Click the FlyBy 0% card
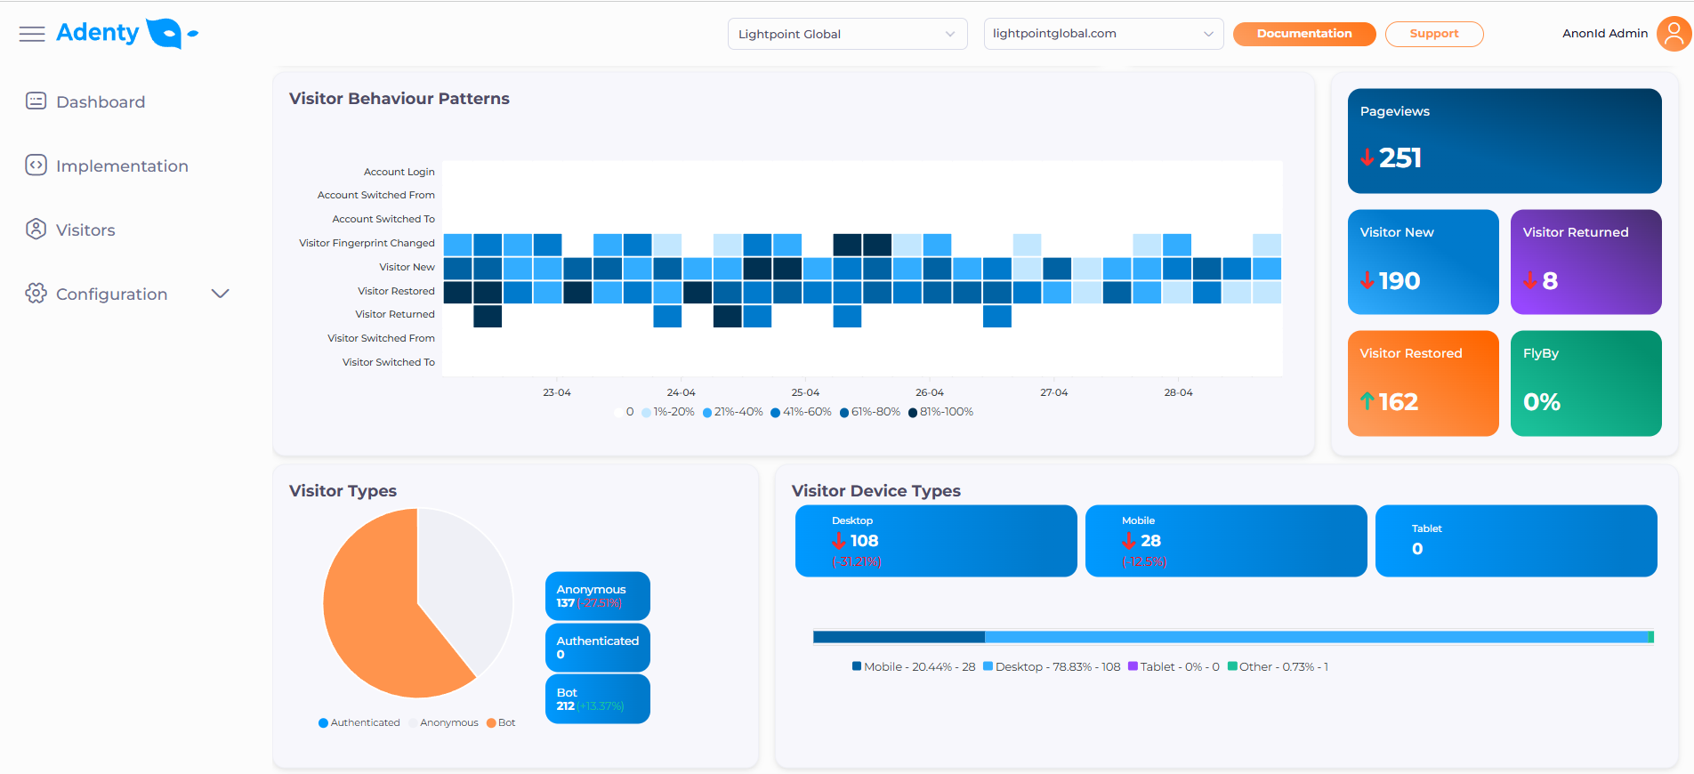This screenshot has height=774, width=1694. click(x=1586, y=383)
